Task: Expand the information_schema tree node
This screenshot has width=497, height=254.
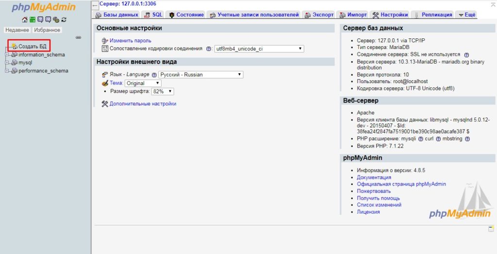Action: 7,54
